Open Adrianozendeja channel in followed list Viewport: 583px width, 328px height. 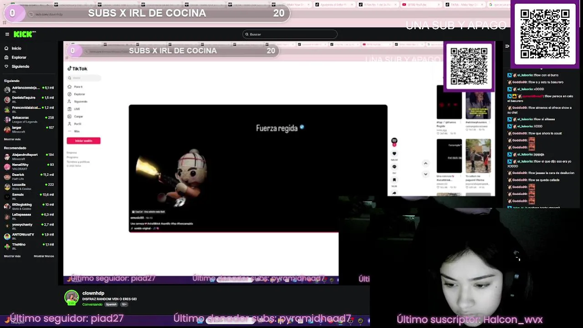point(29,89)
